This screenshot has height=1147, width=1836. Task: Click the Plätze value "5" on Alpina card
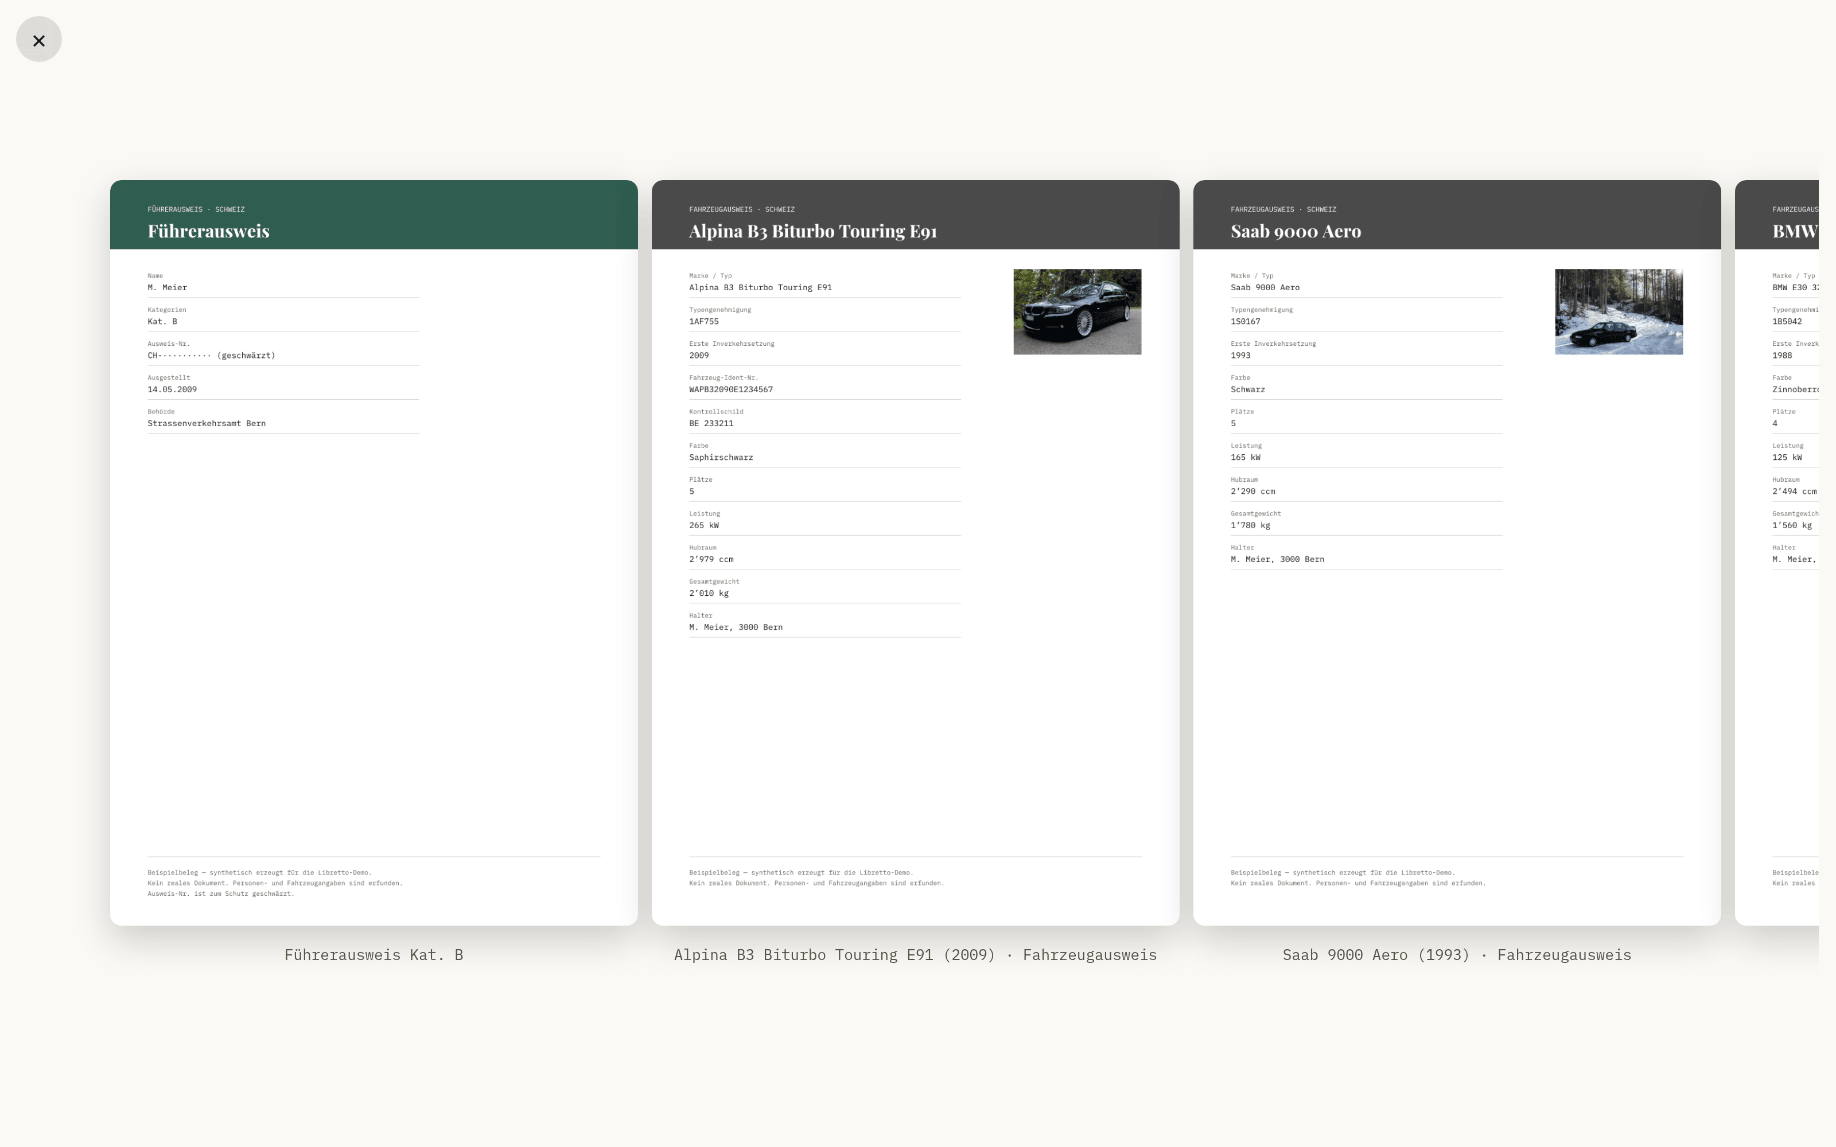coord(692,491)
